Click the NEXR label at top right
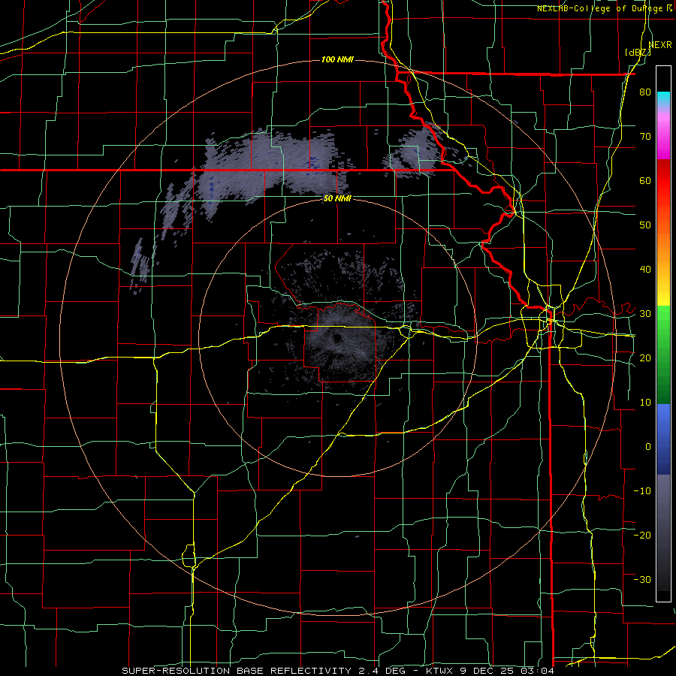Image resolution: width=676 pixels, height=676 pixels. 660,45
